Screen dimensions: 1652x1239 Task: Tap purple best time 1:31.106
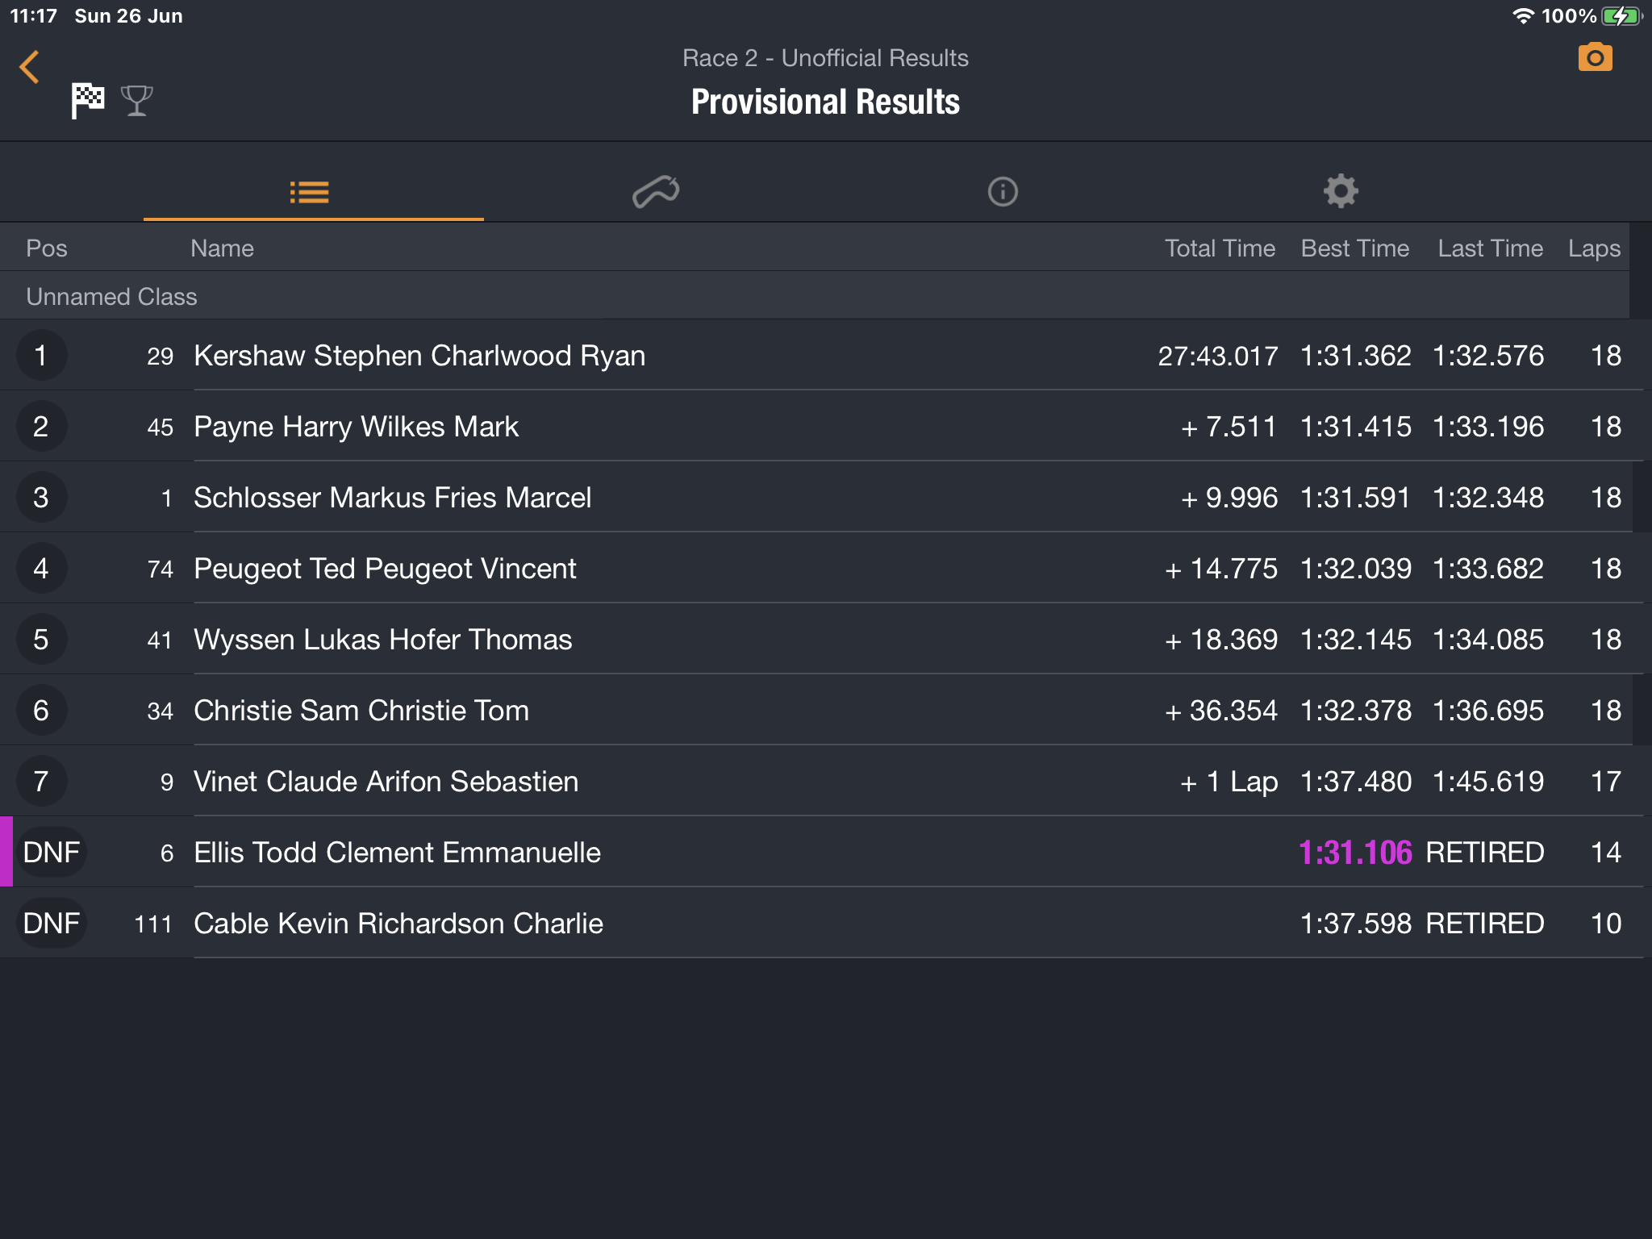[1355, 853]
